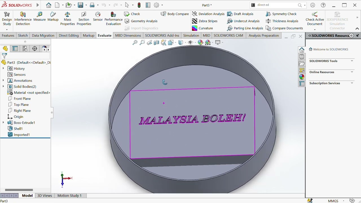This screenshot has width=361, height=203.
Task: Click the Edit Appearance color ball
Action: point(200,43)
